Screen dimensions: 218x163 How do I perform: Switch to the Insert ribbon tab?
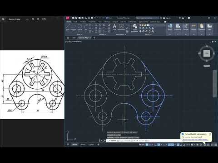75,22
